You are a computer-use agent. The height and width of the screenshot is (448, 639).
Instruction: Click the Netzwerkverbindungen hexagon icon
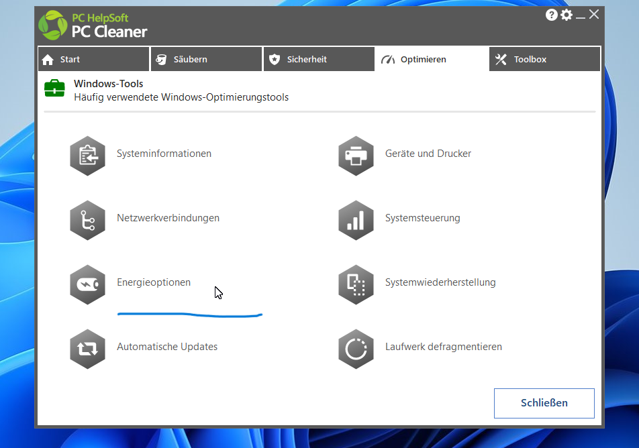(88, 221)
